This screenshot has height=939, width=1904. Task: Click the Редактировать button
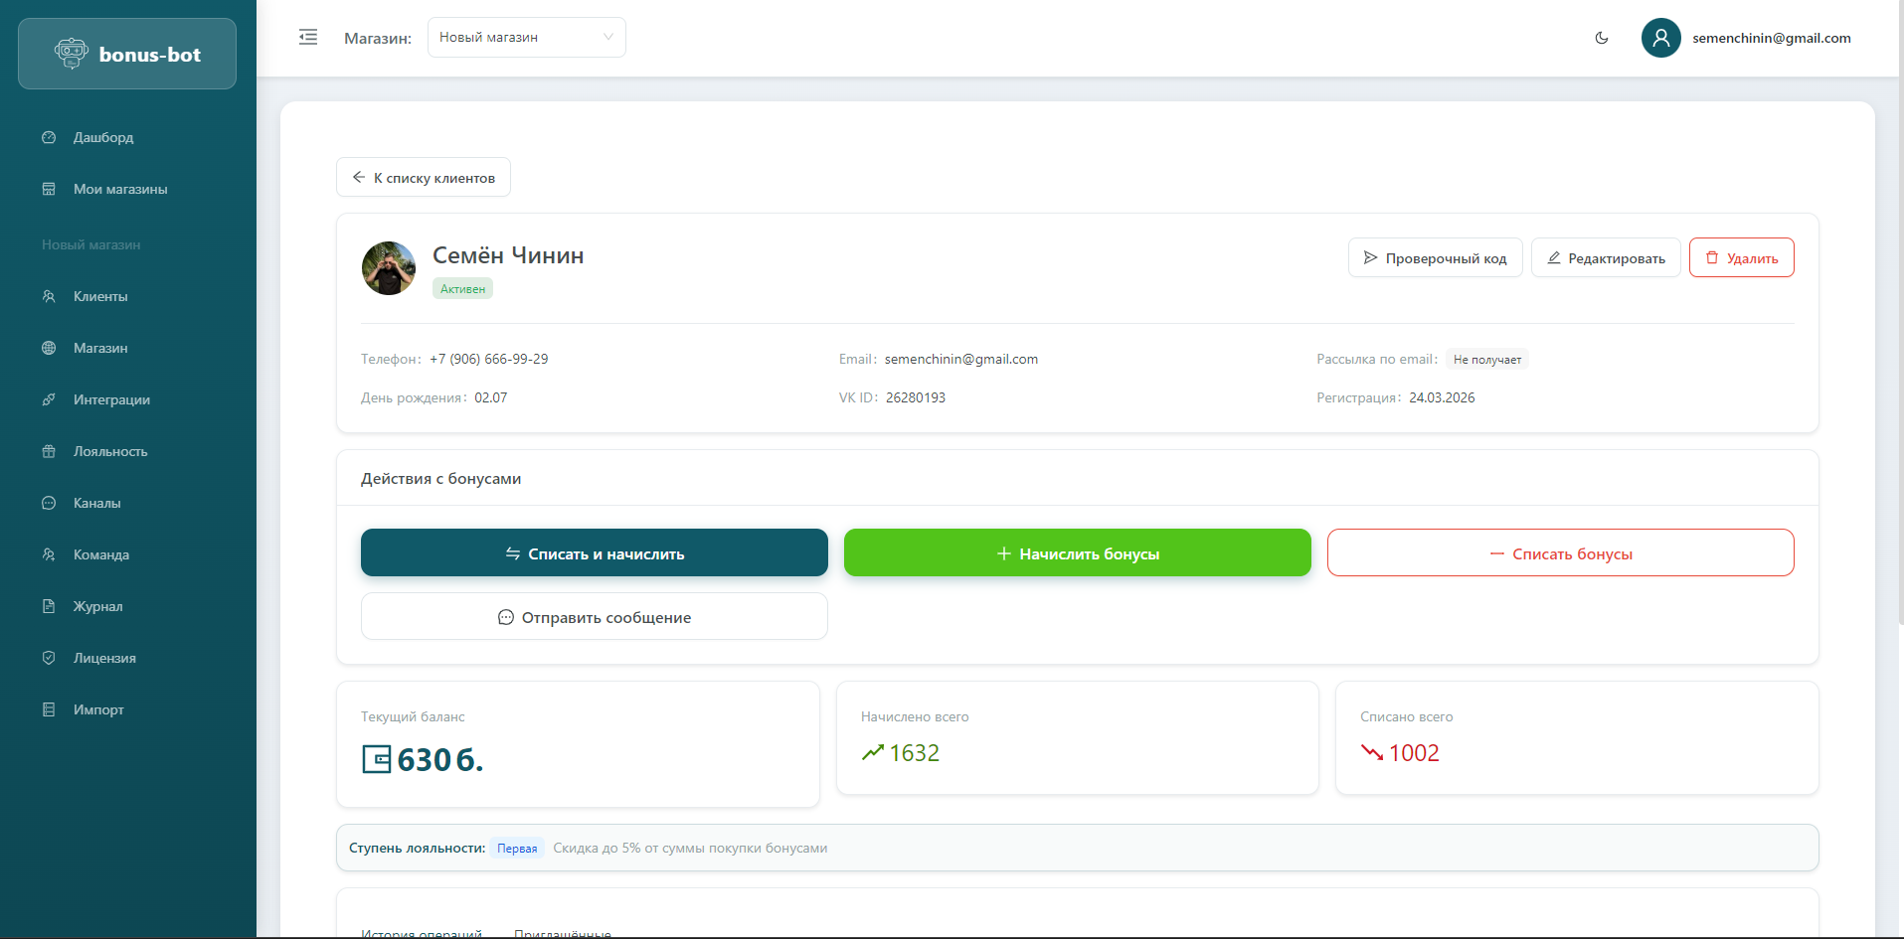click(x=1606, y=257)
